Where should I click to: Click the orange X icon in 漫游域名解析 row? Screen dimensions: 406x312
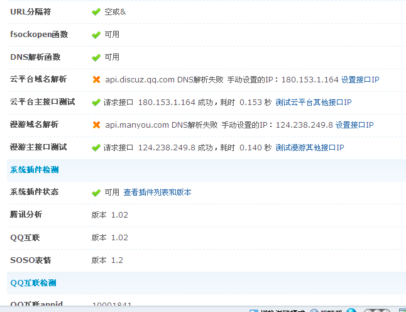[x=97, y=125]
